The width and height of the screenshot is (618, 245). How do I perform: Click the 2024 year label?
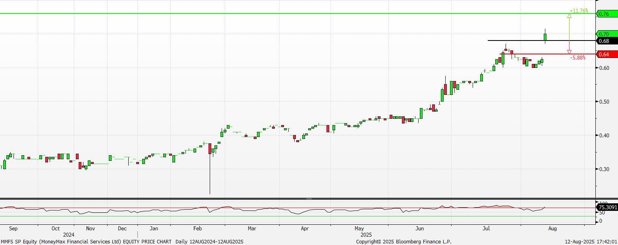click(x=69, y=235)
